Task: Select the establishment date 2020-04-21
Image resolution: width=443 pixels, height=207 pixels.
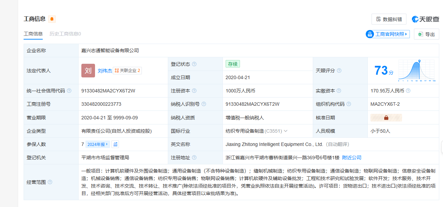Action: pos(238,77)
